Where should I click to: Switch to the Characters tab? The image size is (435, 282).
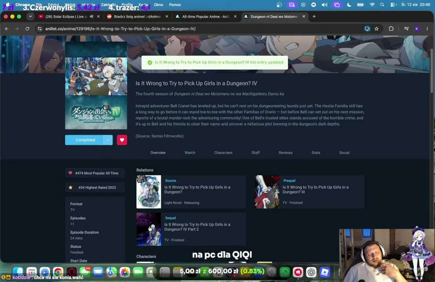223,153
